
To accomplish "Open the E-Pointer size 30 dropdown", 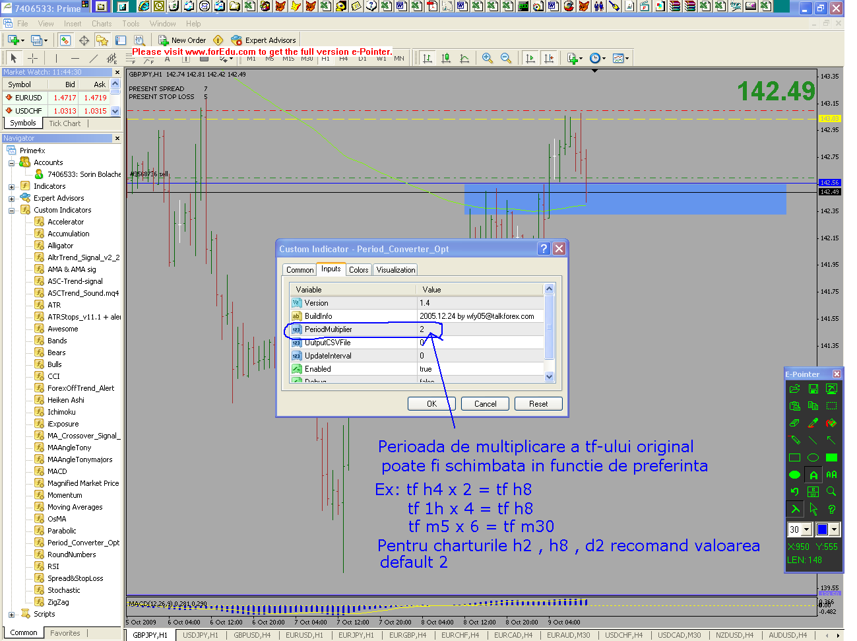I will pyautogui.click(x=806, y=529).
